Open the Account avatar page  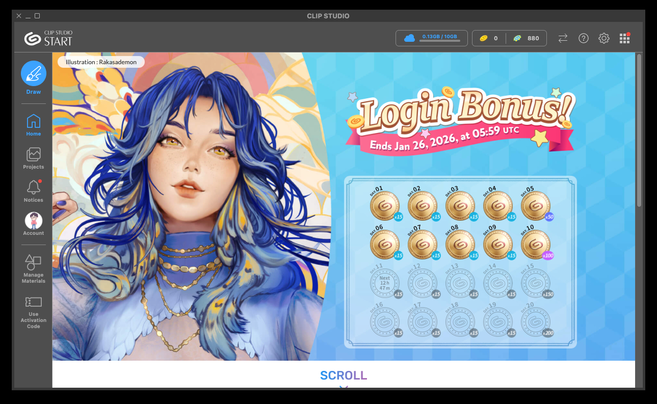(x=34, y=224)
